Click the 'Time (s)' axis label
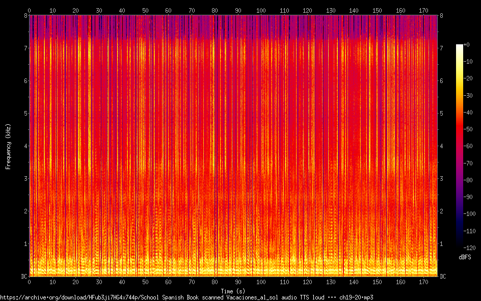This screenshot has height=301, width=481. (x=233, y=291)
